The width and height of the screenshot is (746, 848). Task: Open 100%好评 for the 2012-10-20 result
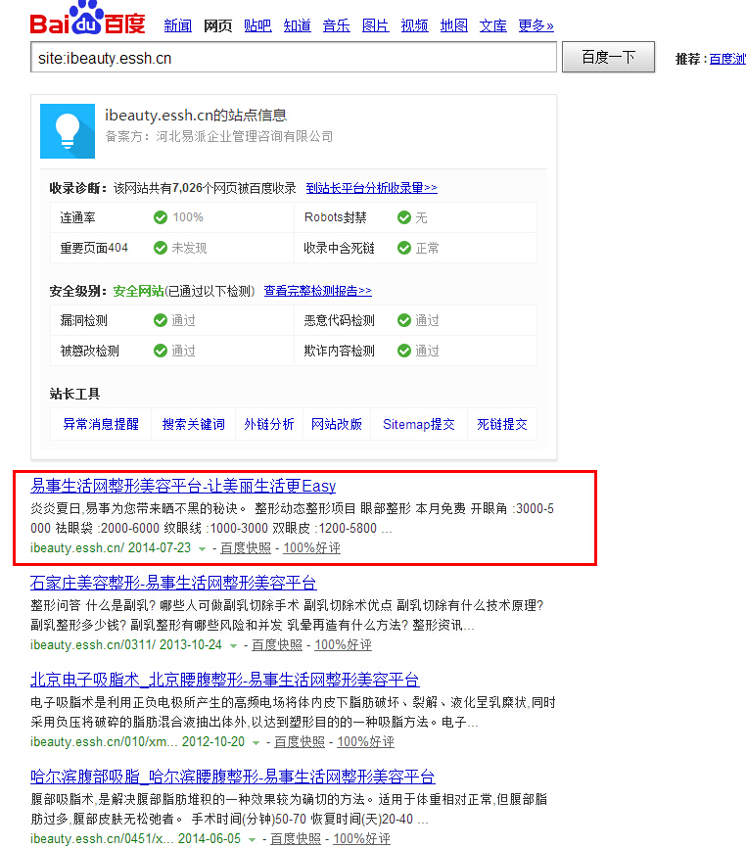365,741
